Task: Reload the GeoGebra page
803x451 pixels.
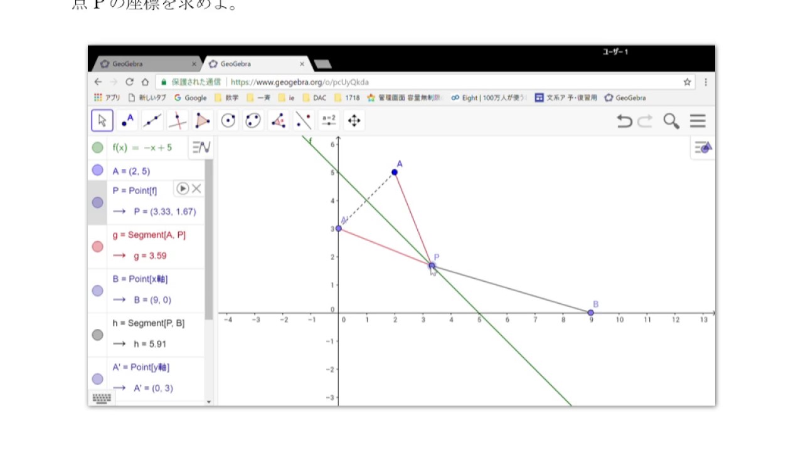Action: tap(129, 82)
